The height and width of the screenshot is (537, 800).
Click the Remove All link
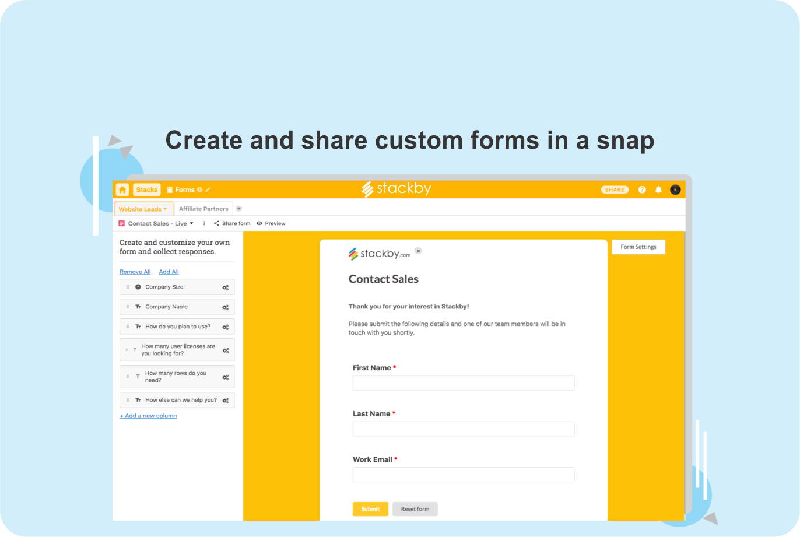point(135,271)
